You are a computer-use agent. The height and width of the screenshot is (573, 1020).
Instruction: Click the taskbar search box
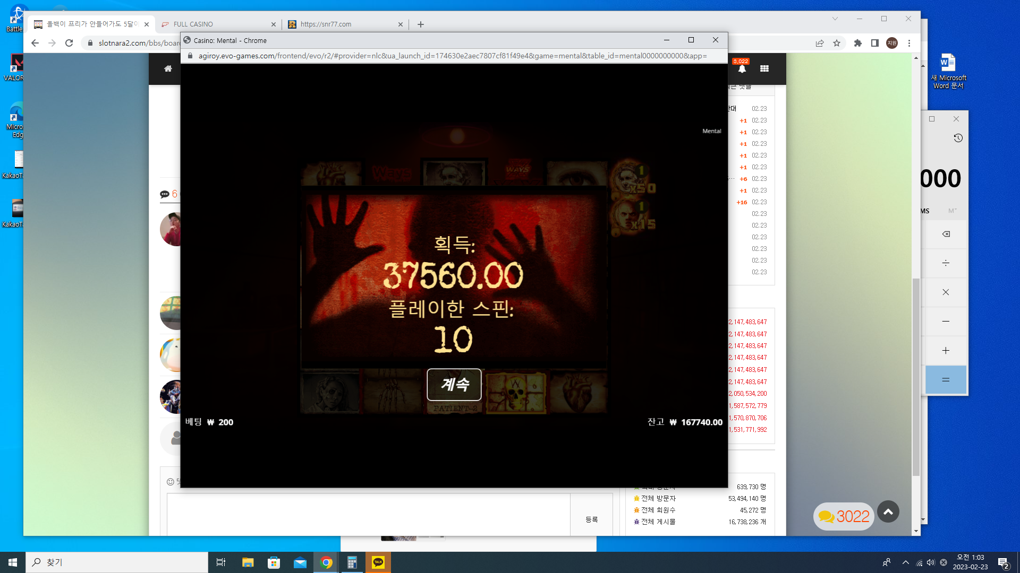tap(117, 562)
